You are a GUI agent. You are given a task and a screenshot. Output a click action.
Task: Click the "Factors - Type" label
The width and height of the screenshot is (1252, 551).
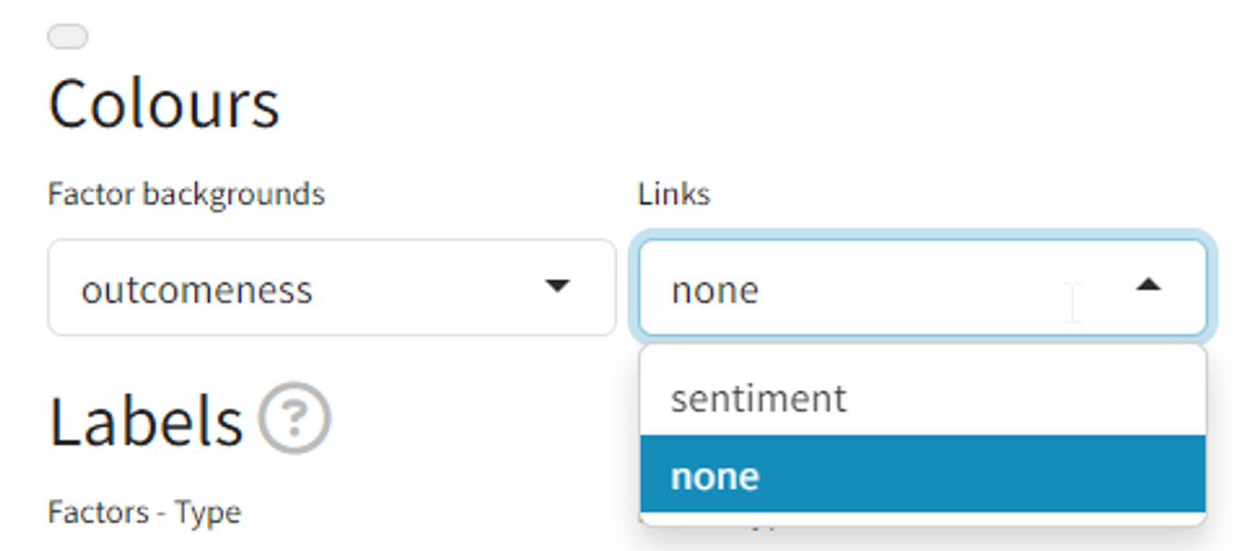pyautogui.click(x=144, y=512)
